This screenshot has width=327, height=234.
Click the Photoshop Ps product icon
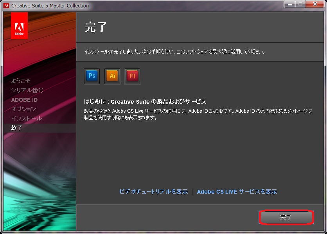[x=92, y=76]
